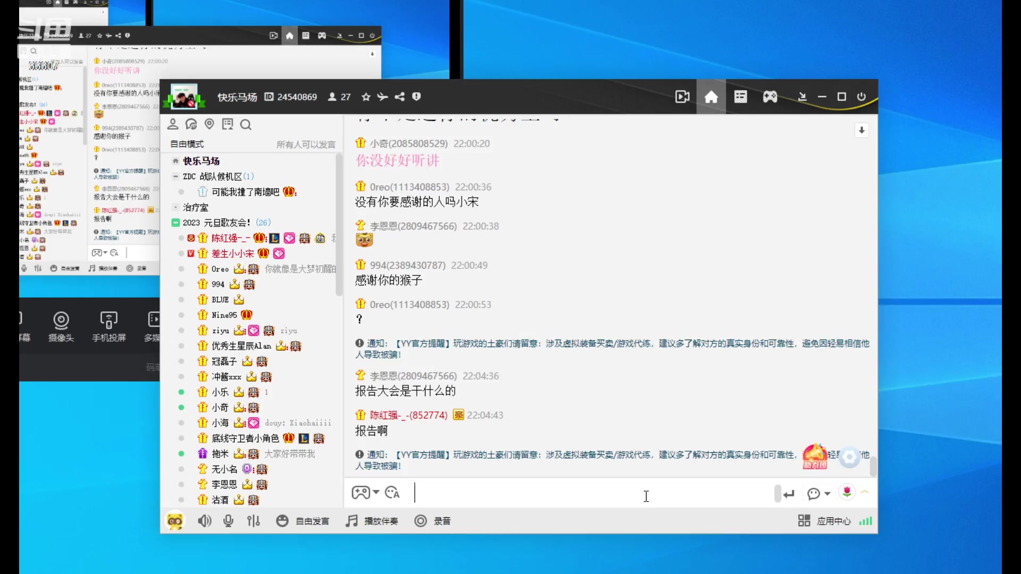Click the 摄像头 camera button in background window
This screenshot has height=574, width=1021.
(x=61, y=326)
